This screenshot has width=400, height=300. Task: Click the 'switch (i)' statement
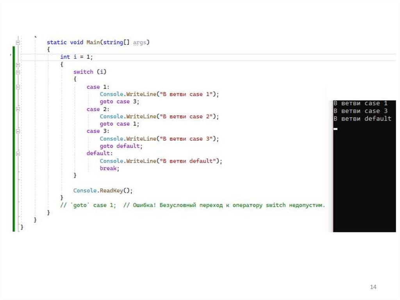[90, 72]
